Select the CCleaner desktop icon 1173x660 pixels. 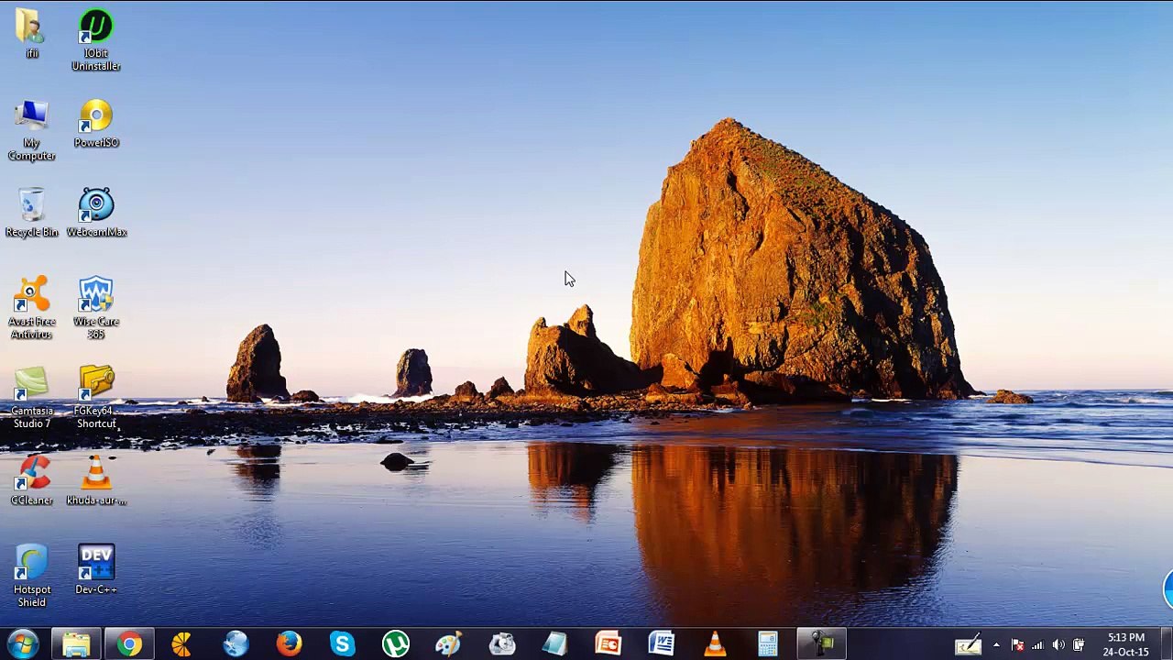pos(32,480)
